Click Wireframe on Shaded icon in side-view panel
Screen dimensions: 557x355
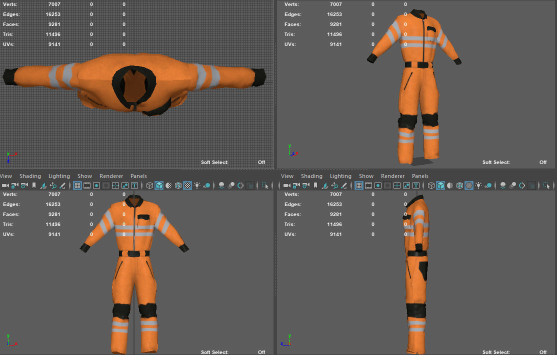(x=459, y=185)
